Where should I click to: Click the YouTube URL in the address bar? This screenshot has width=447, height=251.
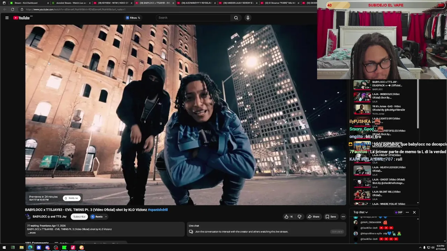coord(75,9)
